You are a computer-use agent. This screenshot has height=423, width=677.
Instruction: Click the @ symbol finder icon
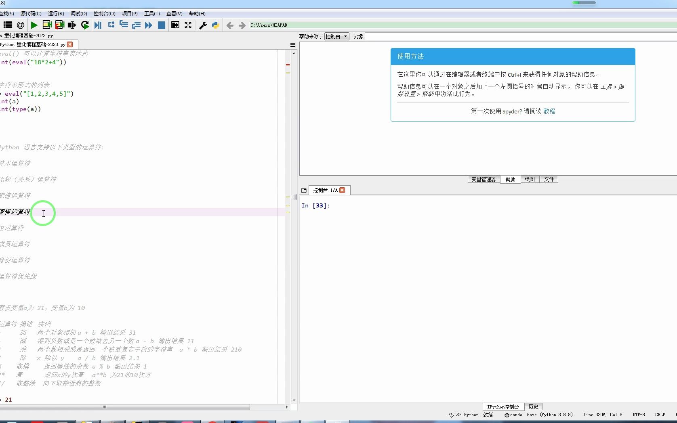coord(21,25)
